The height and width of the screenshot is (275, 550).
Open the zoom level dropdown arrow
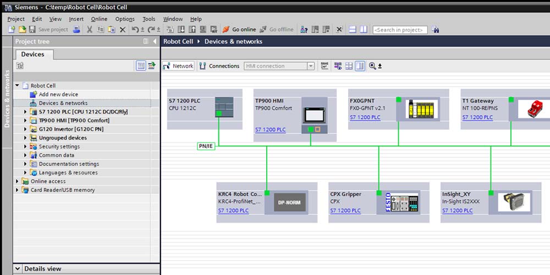coord(380,67)
